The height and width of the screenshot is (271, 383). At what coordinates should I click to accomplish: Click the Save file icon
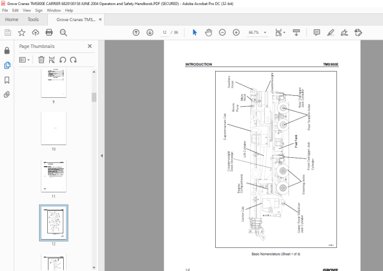[x=8, y=33]
